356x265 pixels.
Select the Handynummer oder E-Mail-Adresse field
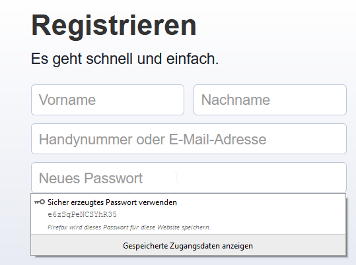[189, 139]
